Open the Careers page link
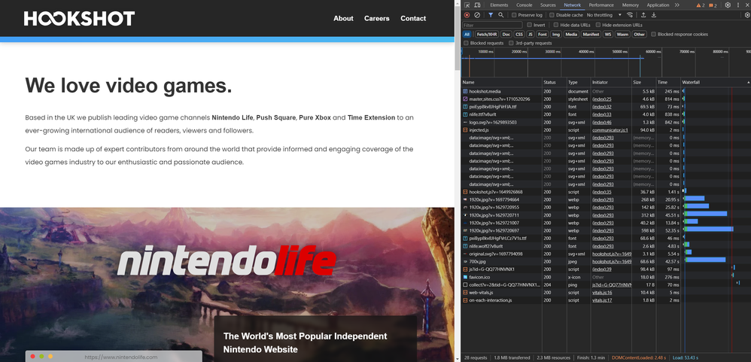The width and height of the screenshot is (751, 362). pyautogui.click(x=377, y=18)
